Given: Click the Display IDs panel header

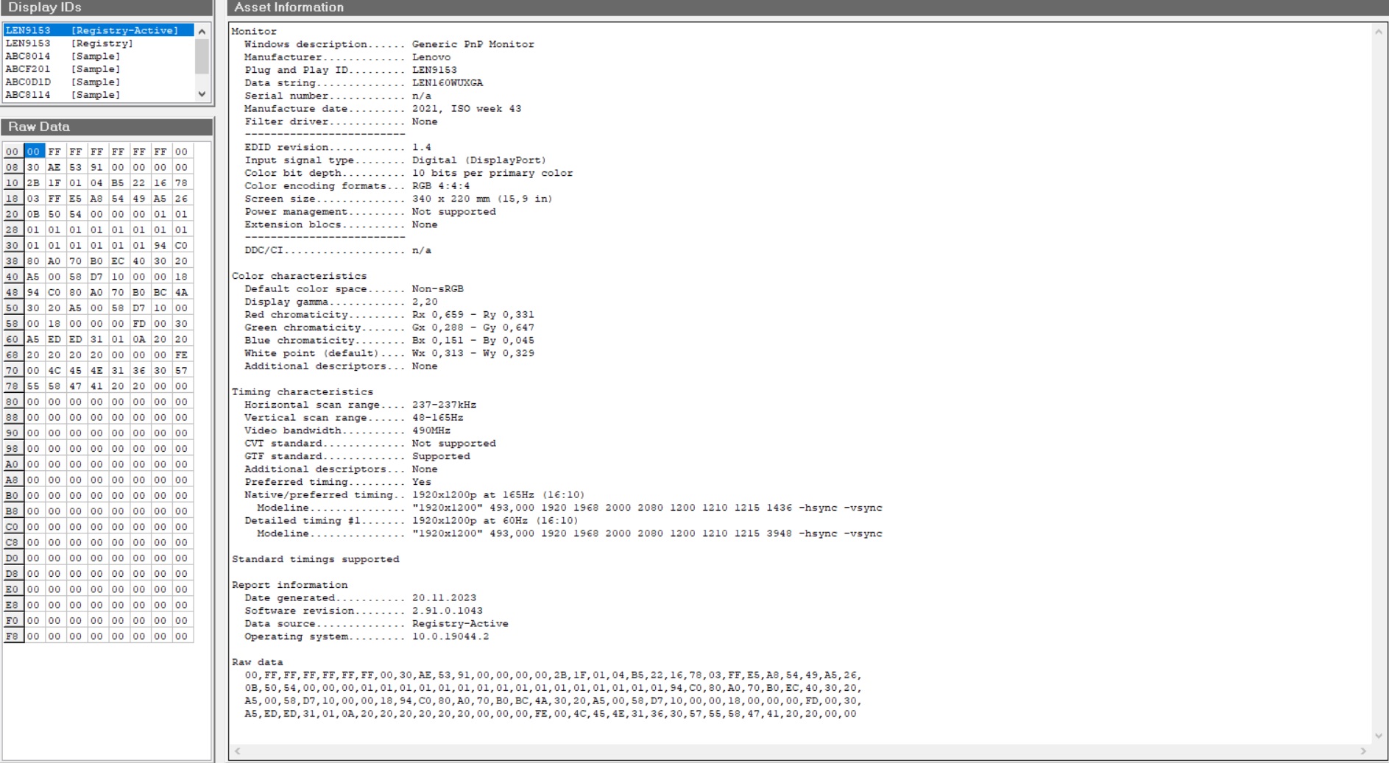Looking at the screenshot, I should (x=107, y=7).
